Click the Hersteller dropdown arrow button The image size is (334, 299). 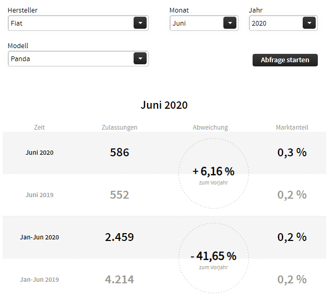(x=140, y=23)
